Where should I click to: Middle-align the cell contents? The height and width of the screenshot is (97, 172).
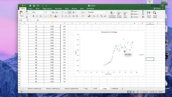pos(66,12)
